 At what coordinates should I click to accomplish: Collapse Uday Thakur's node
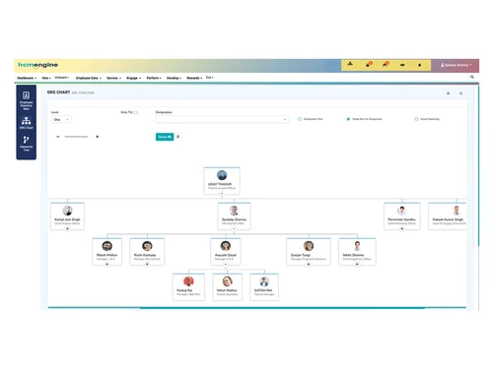pos(222,194)
